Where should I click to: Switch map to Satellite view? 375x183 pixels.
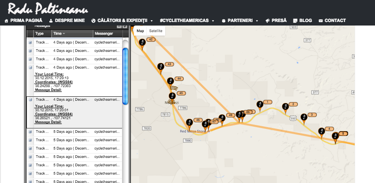(156, 31)
